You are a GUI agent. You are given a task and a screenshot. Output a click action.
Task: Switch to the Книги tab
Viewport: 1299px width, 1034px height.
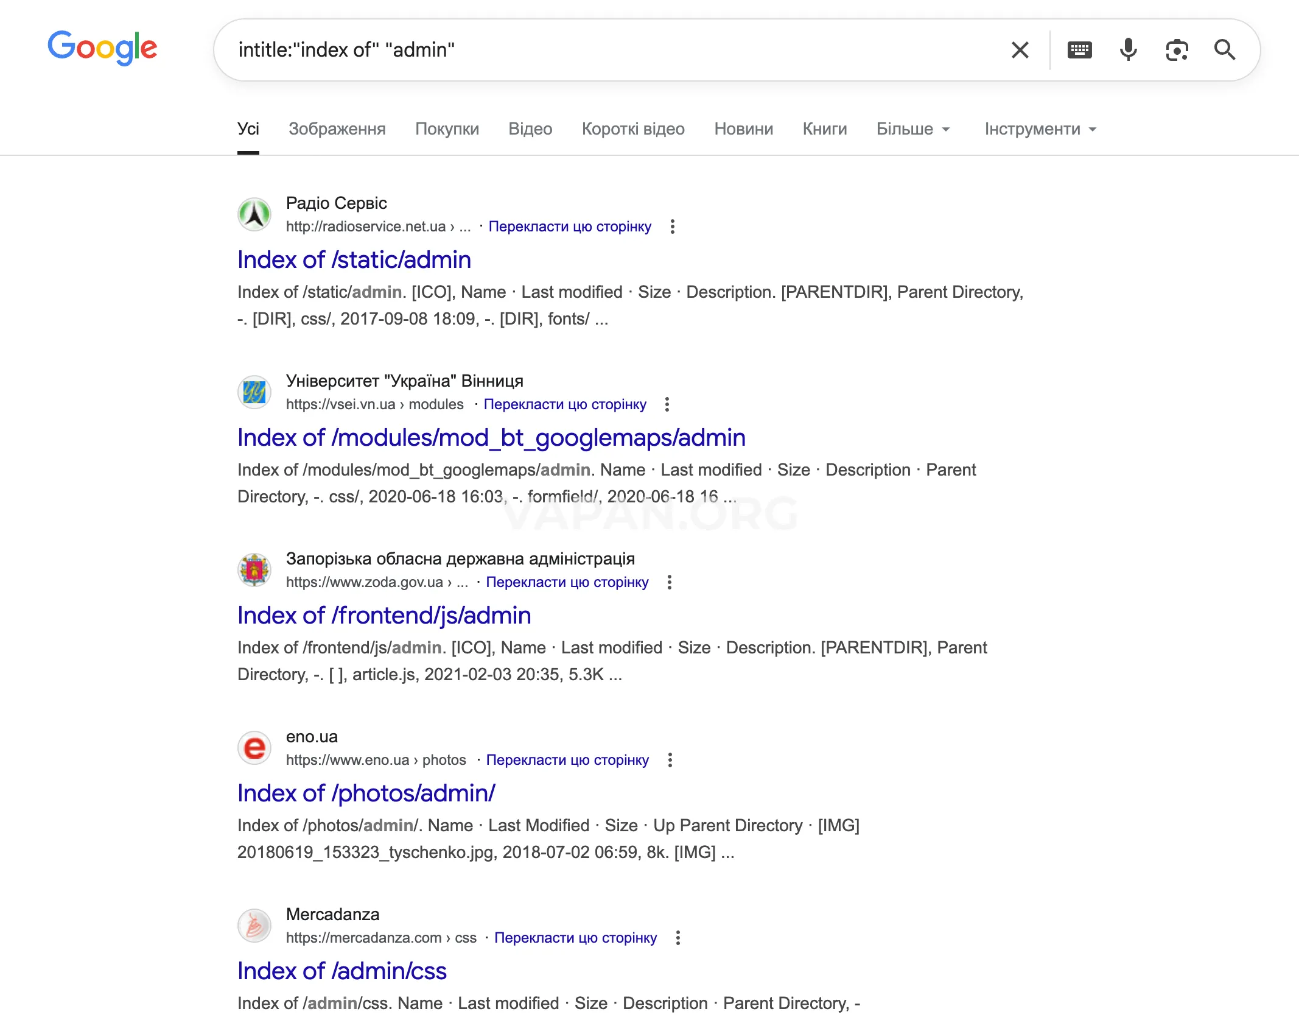tap(825, 129)
